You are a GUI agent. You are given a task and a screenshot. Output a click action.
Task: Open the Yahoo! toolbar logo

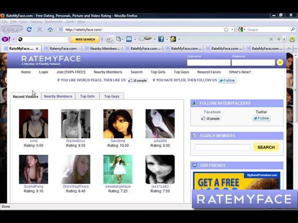(6, 39)
